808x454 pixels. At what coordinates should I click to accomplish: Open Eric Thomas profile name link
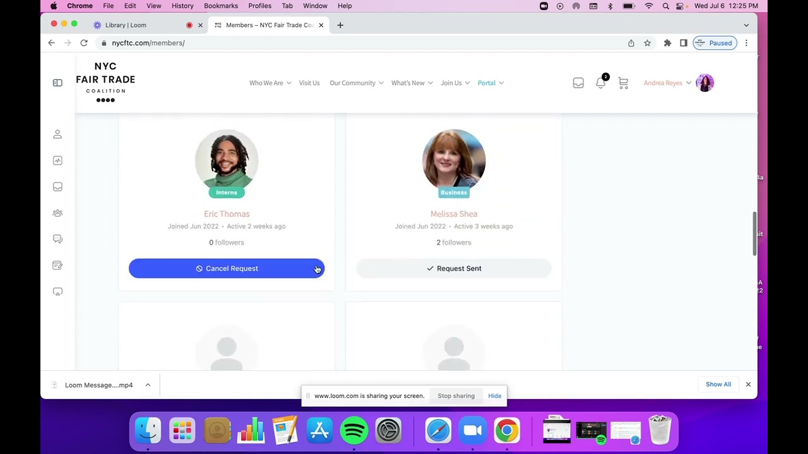tap(227, 214)
